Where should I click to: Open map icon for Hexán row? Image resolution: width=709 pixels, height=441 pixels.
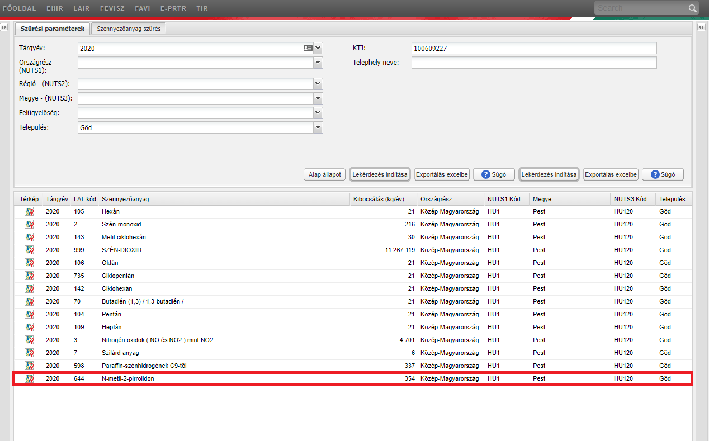coord(30,212)
